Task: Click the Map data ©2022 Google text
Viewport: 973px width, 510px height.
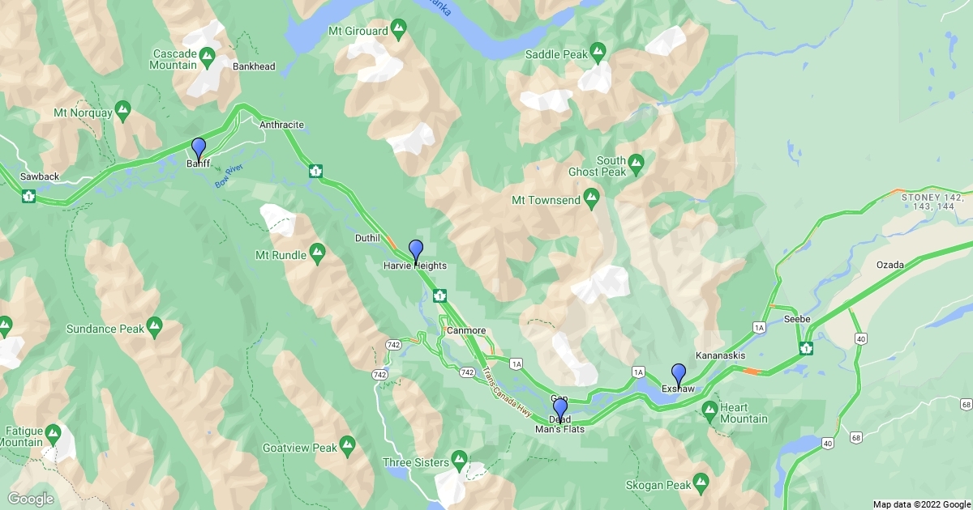Action: point(921,504)
